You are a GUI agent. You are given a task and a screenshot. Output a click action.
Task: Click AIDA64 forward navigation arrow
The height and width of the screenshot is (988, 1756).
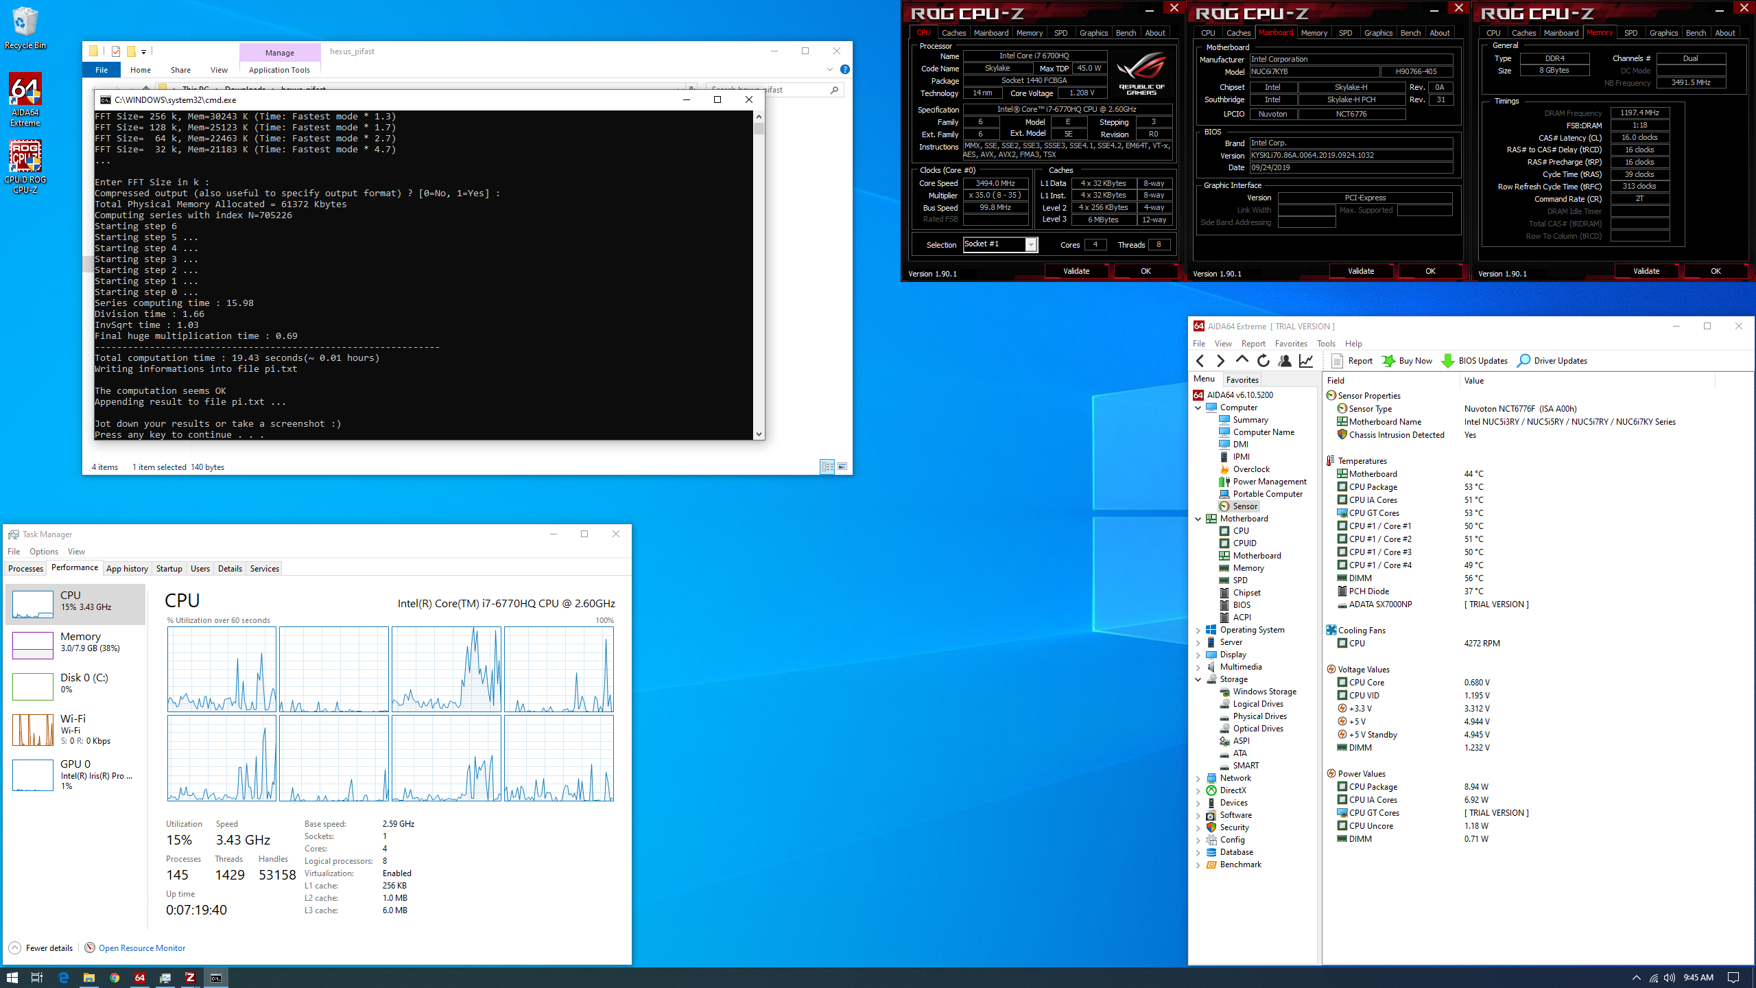click(x=1220, y=361)
